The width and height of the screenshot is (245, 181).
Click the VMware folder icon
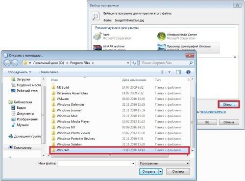[53, 99]
